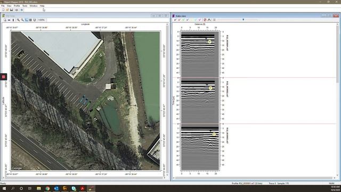Click the U-shaped icon in Site map toolbar
The width and height of the screenshot is (341, 192).
click(x=35, y=20)
